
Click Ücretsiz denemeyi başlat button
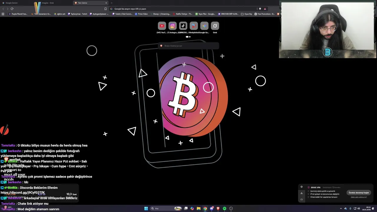point(358,193)
